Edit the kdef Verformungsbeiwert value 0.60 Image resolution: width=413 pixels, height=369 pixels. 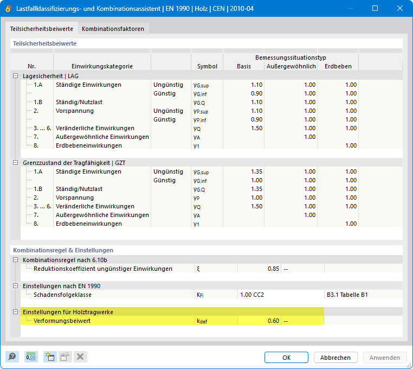tap(259, 321)
